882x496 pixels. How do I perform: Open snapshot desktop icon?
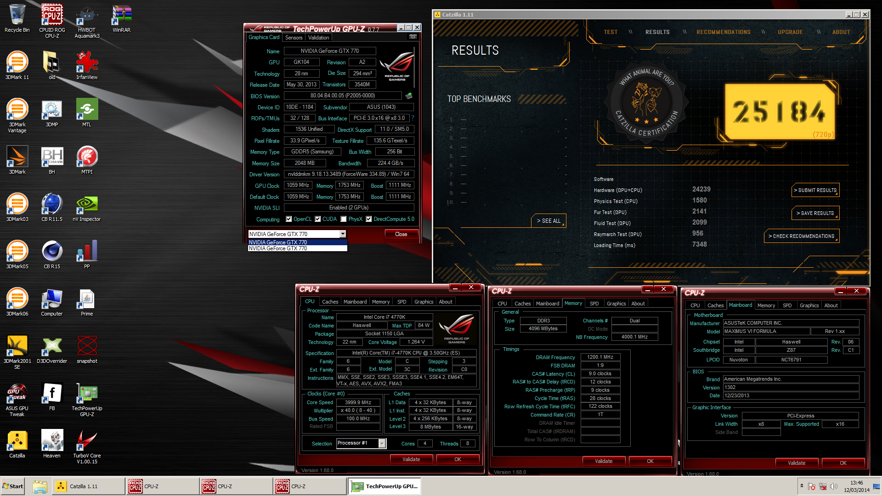click(87, 349)
